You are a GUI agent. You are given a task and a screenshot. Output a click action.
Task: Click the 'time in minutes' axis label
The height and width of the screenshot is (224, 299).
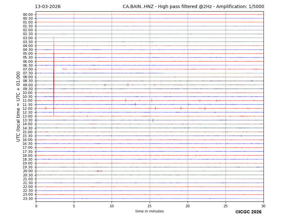(x=149, y=211)
